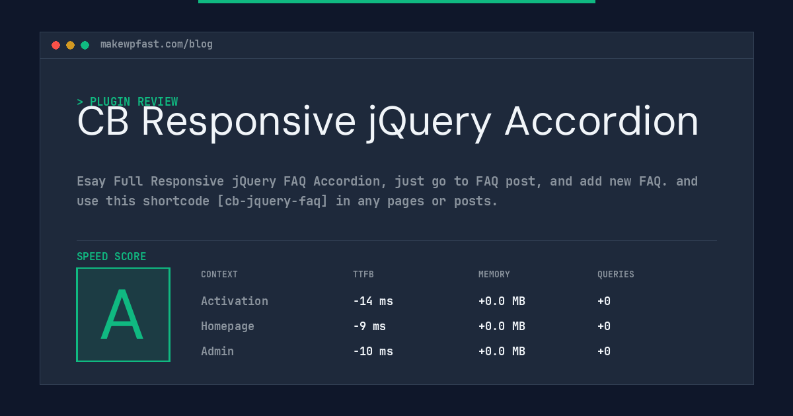
Task: Select the Admin row label
Action: (x=217, y=351)
